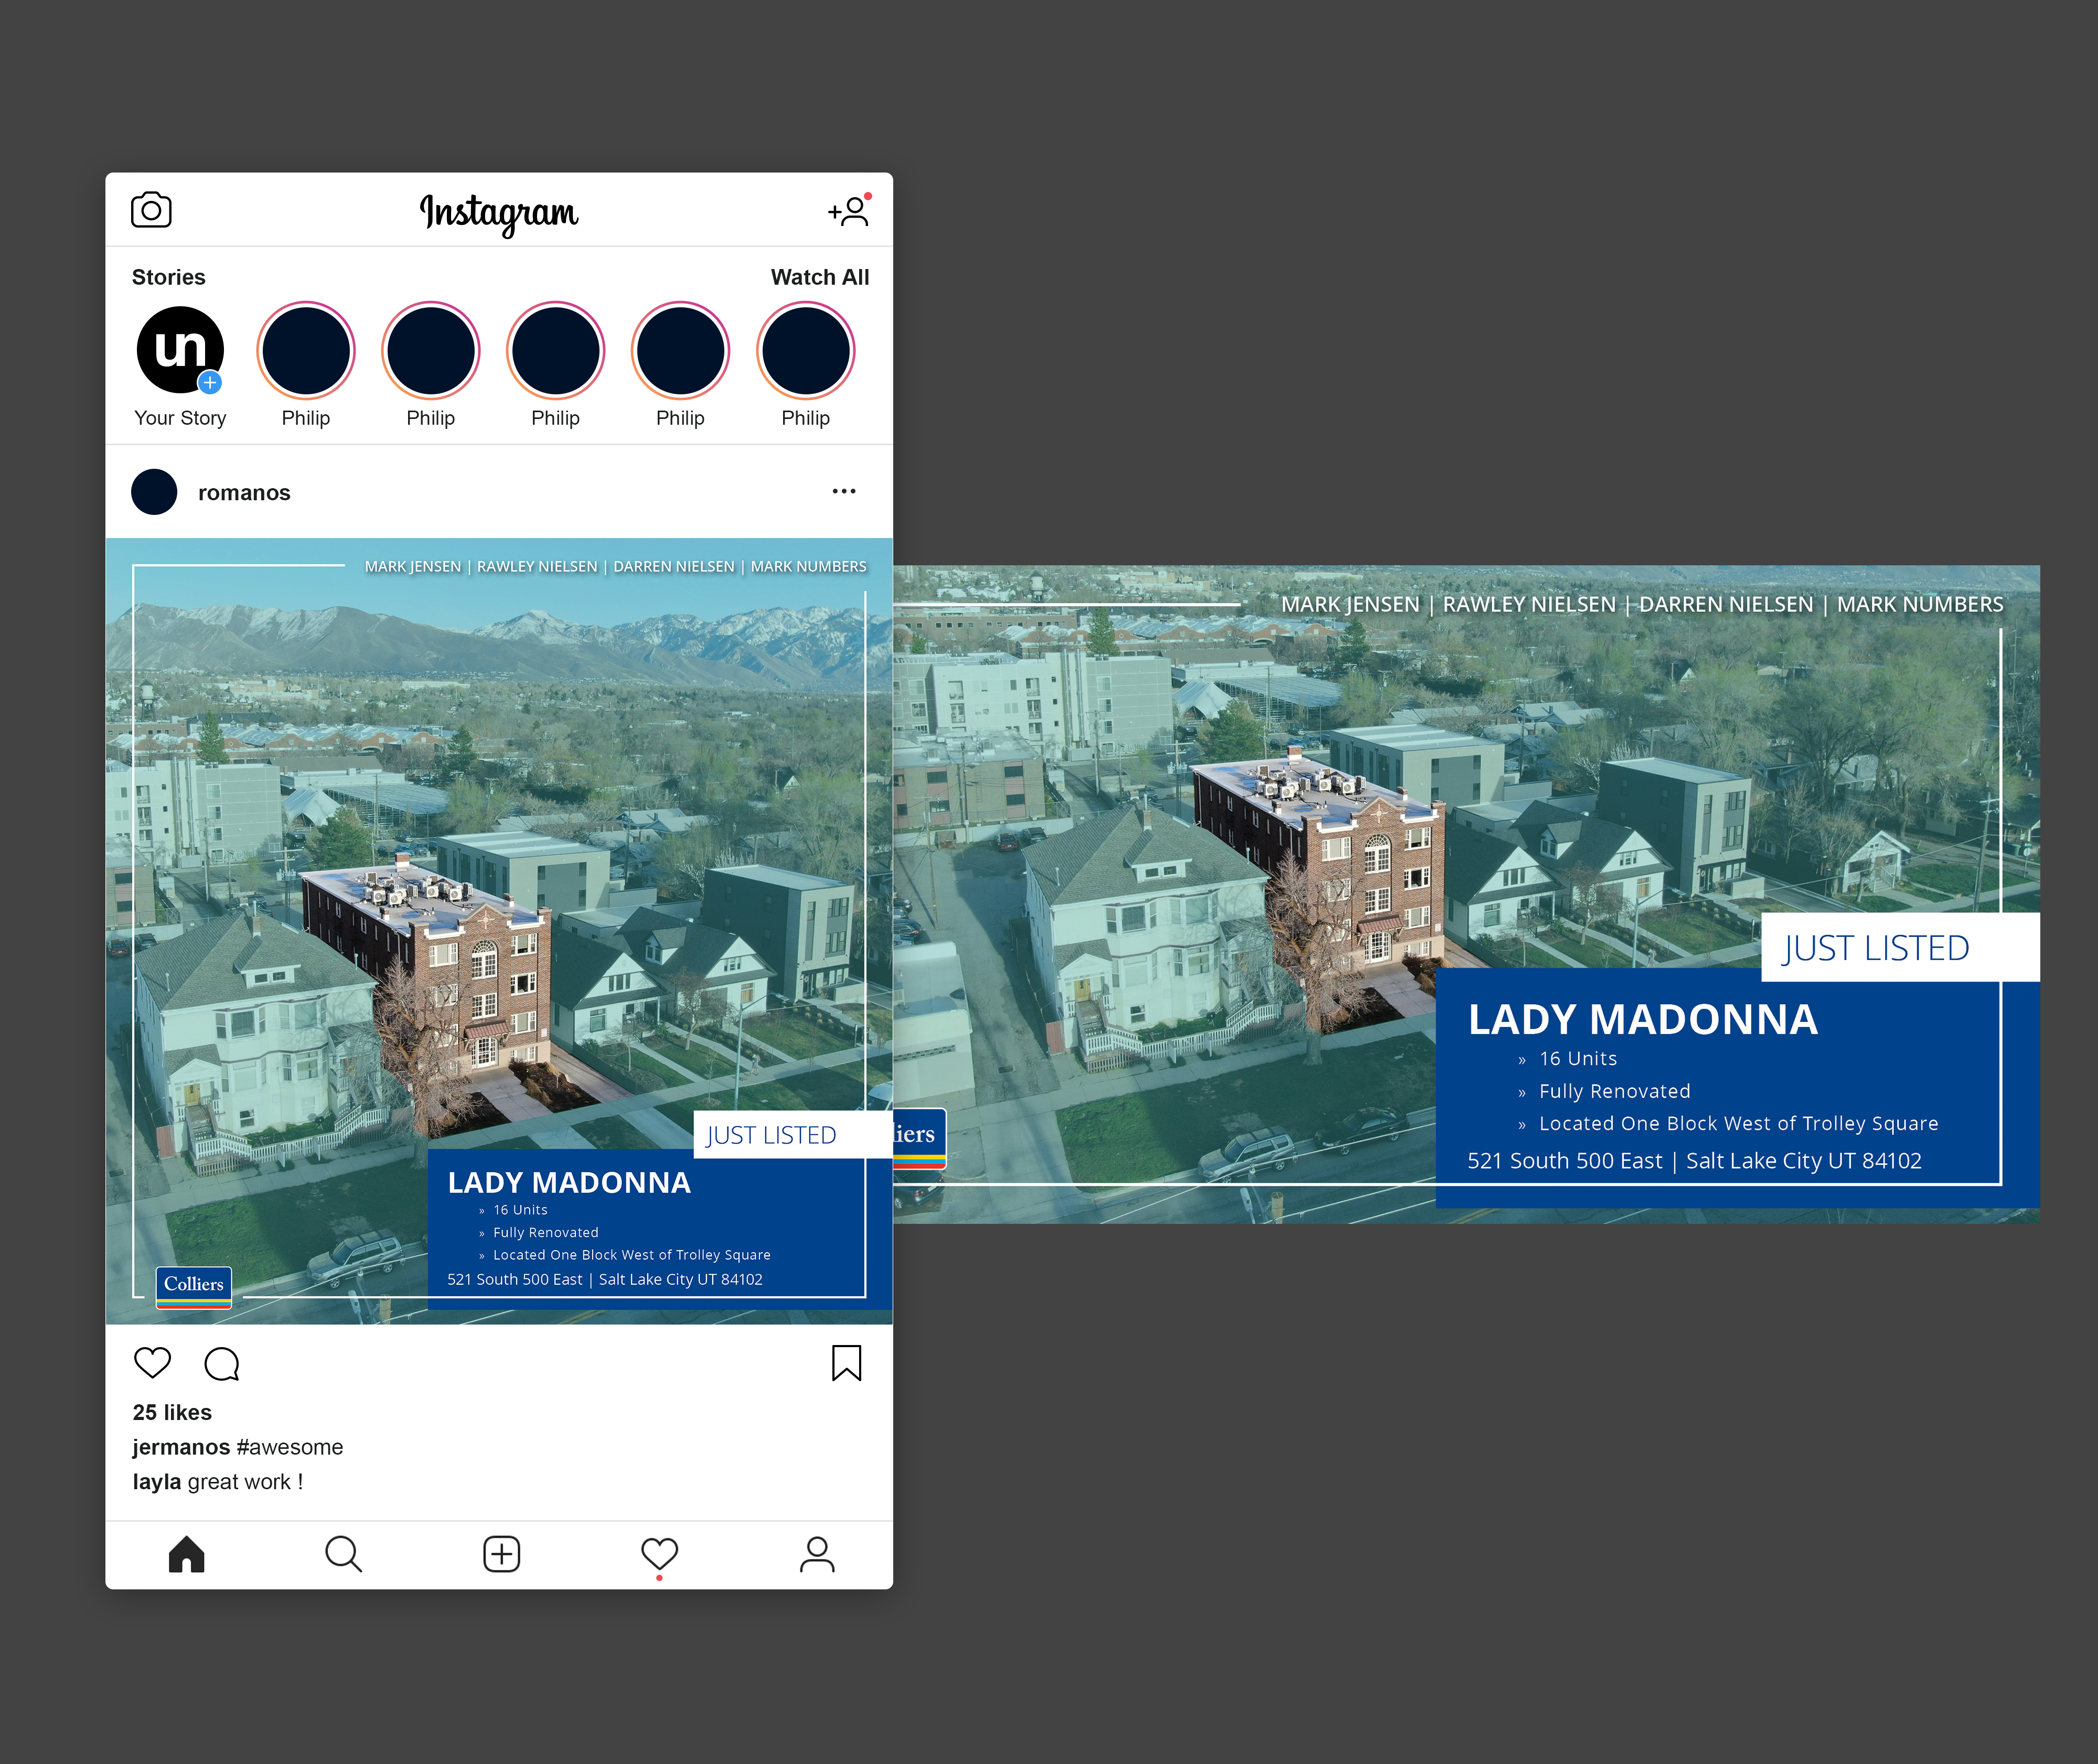Screen dimensions: 2098x1764
Task: Open the comment bubble icon
Action: pyautogui.click(x=222, y=1364)
